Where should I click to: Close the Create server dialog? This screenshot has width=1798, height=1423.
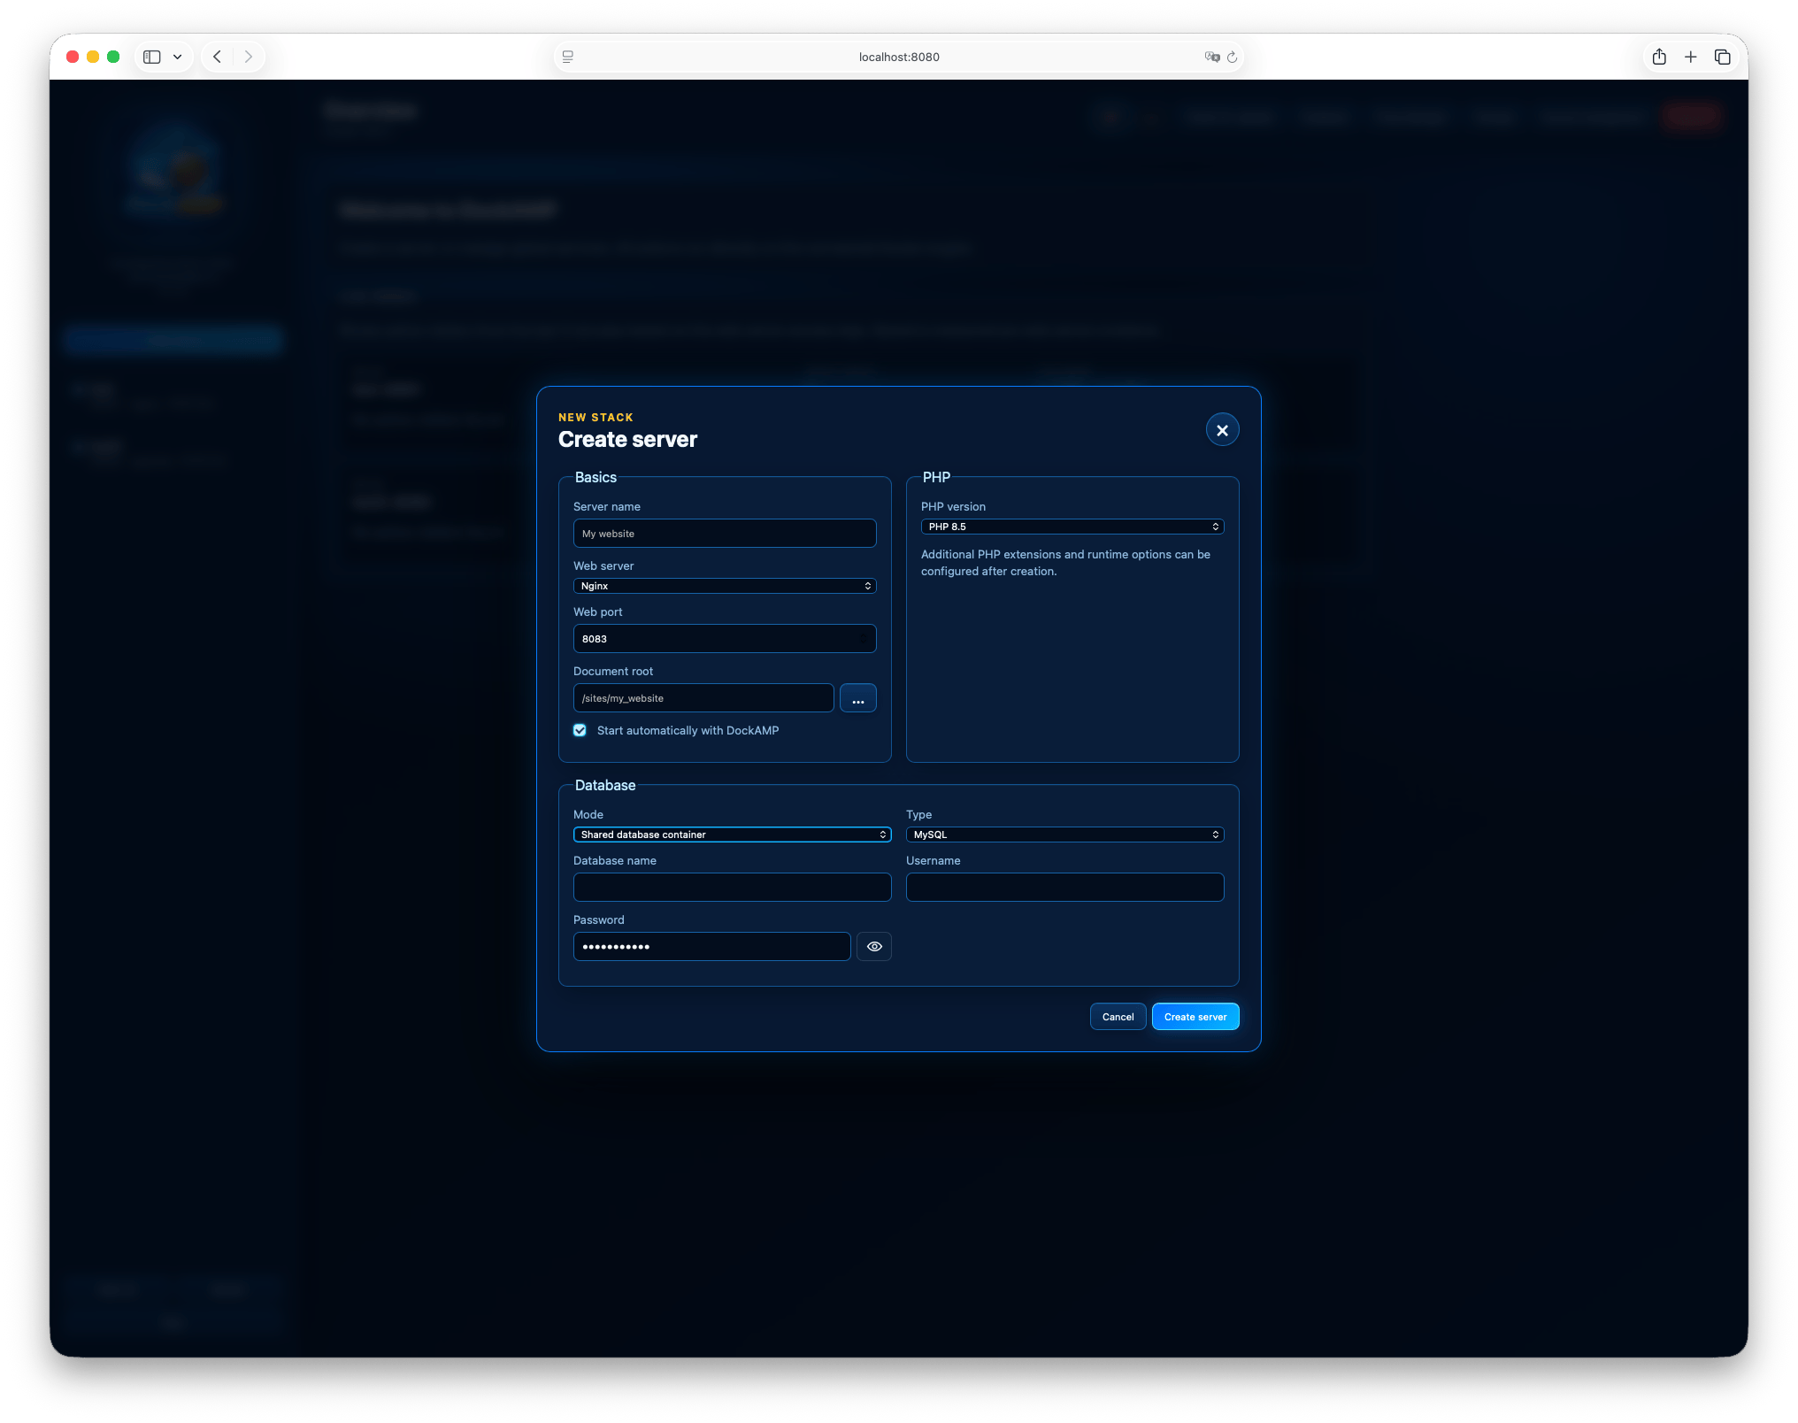coord(1222,430)
